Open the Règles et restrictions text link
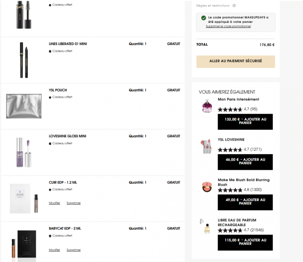The width and height of the screenshot is (303, 262). [x=213, y=6]
